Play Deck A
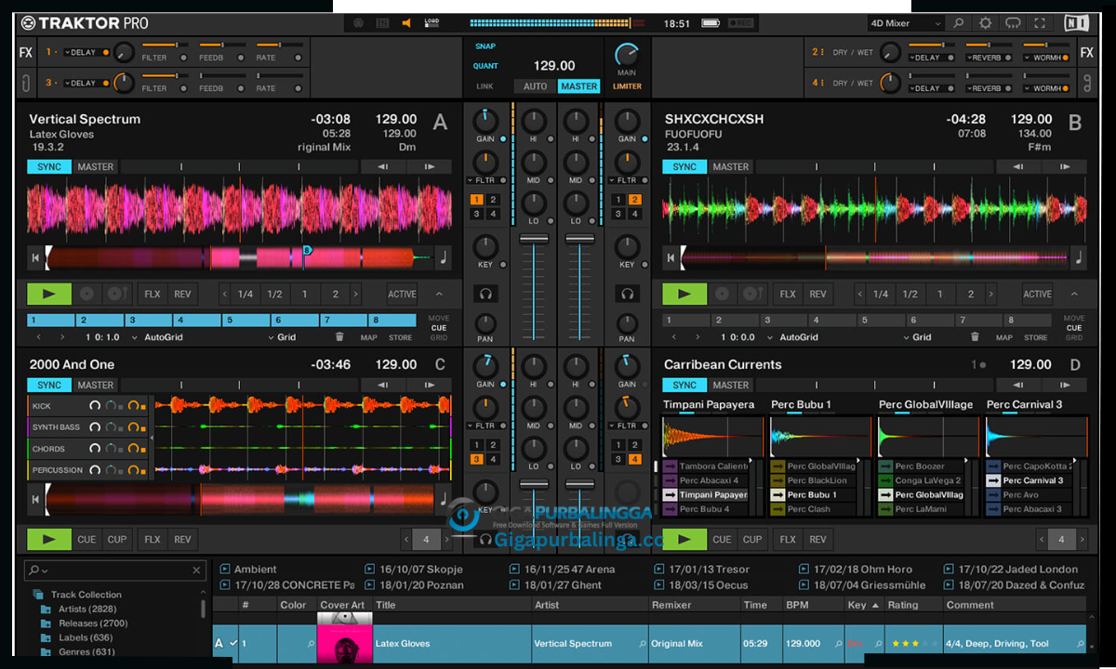1116x669 pixels. [x=49, y=294]
